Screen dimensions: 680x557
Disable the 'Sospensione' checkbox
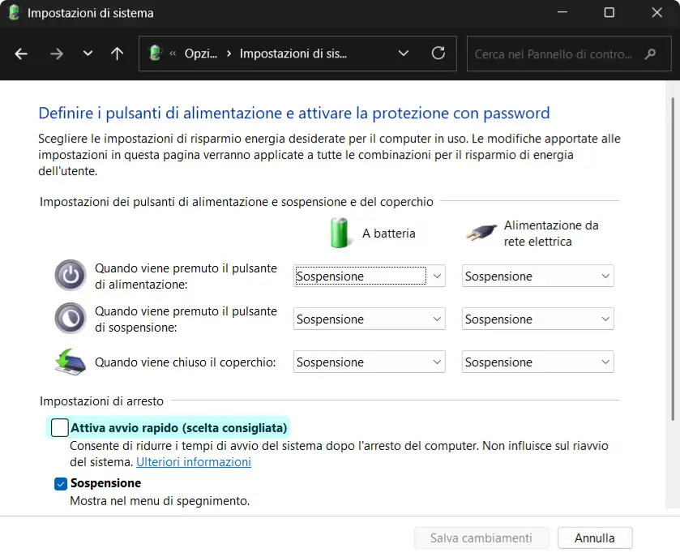click(x=60, y=483)
